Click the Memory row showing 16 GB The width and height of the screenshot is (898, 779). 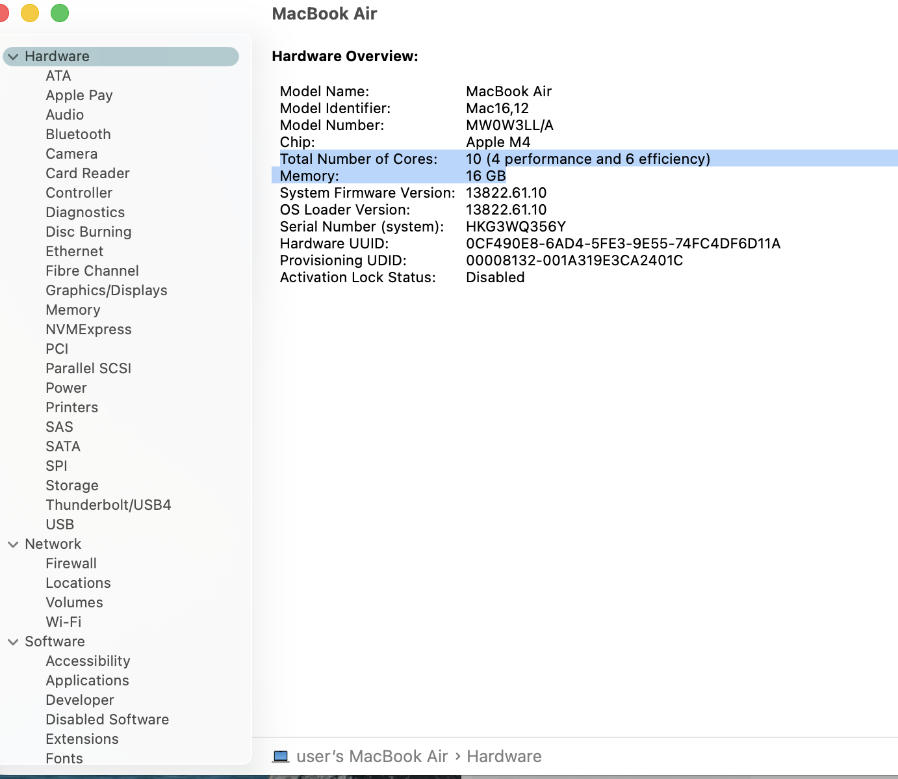485,176
